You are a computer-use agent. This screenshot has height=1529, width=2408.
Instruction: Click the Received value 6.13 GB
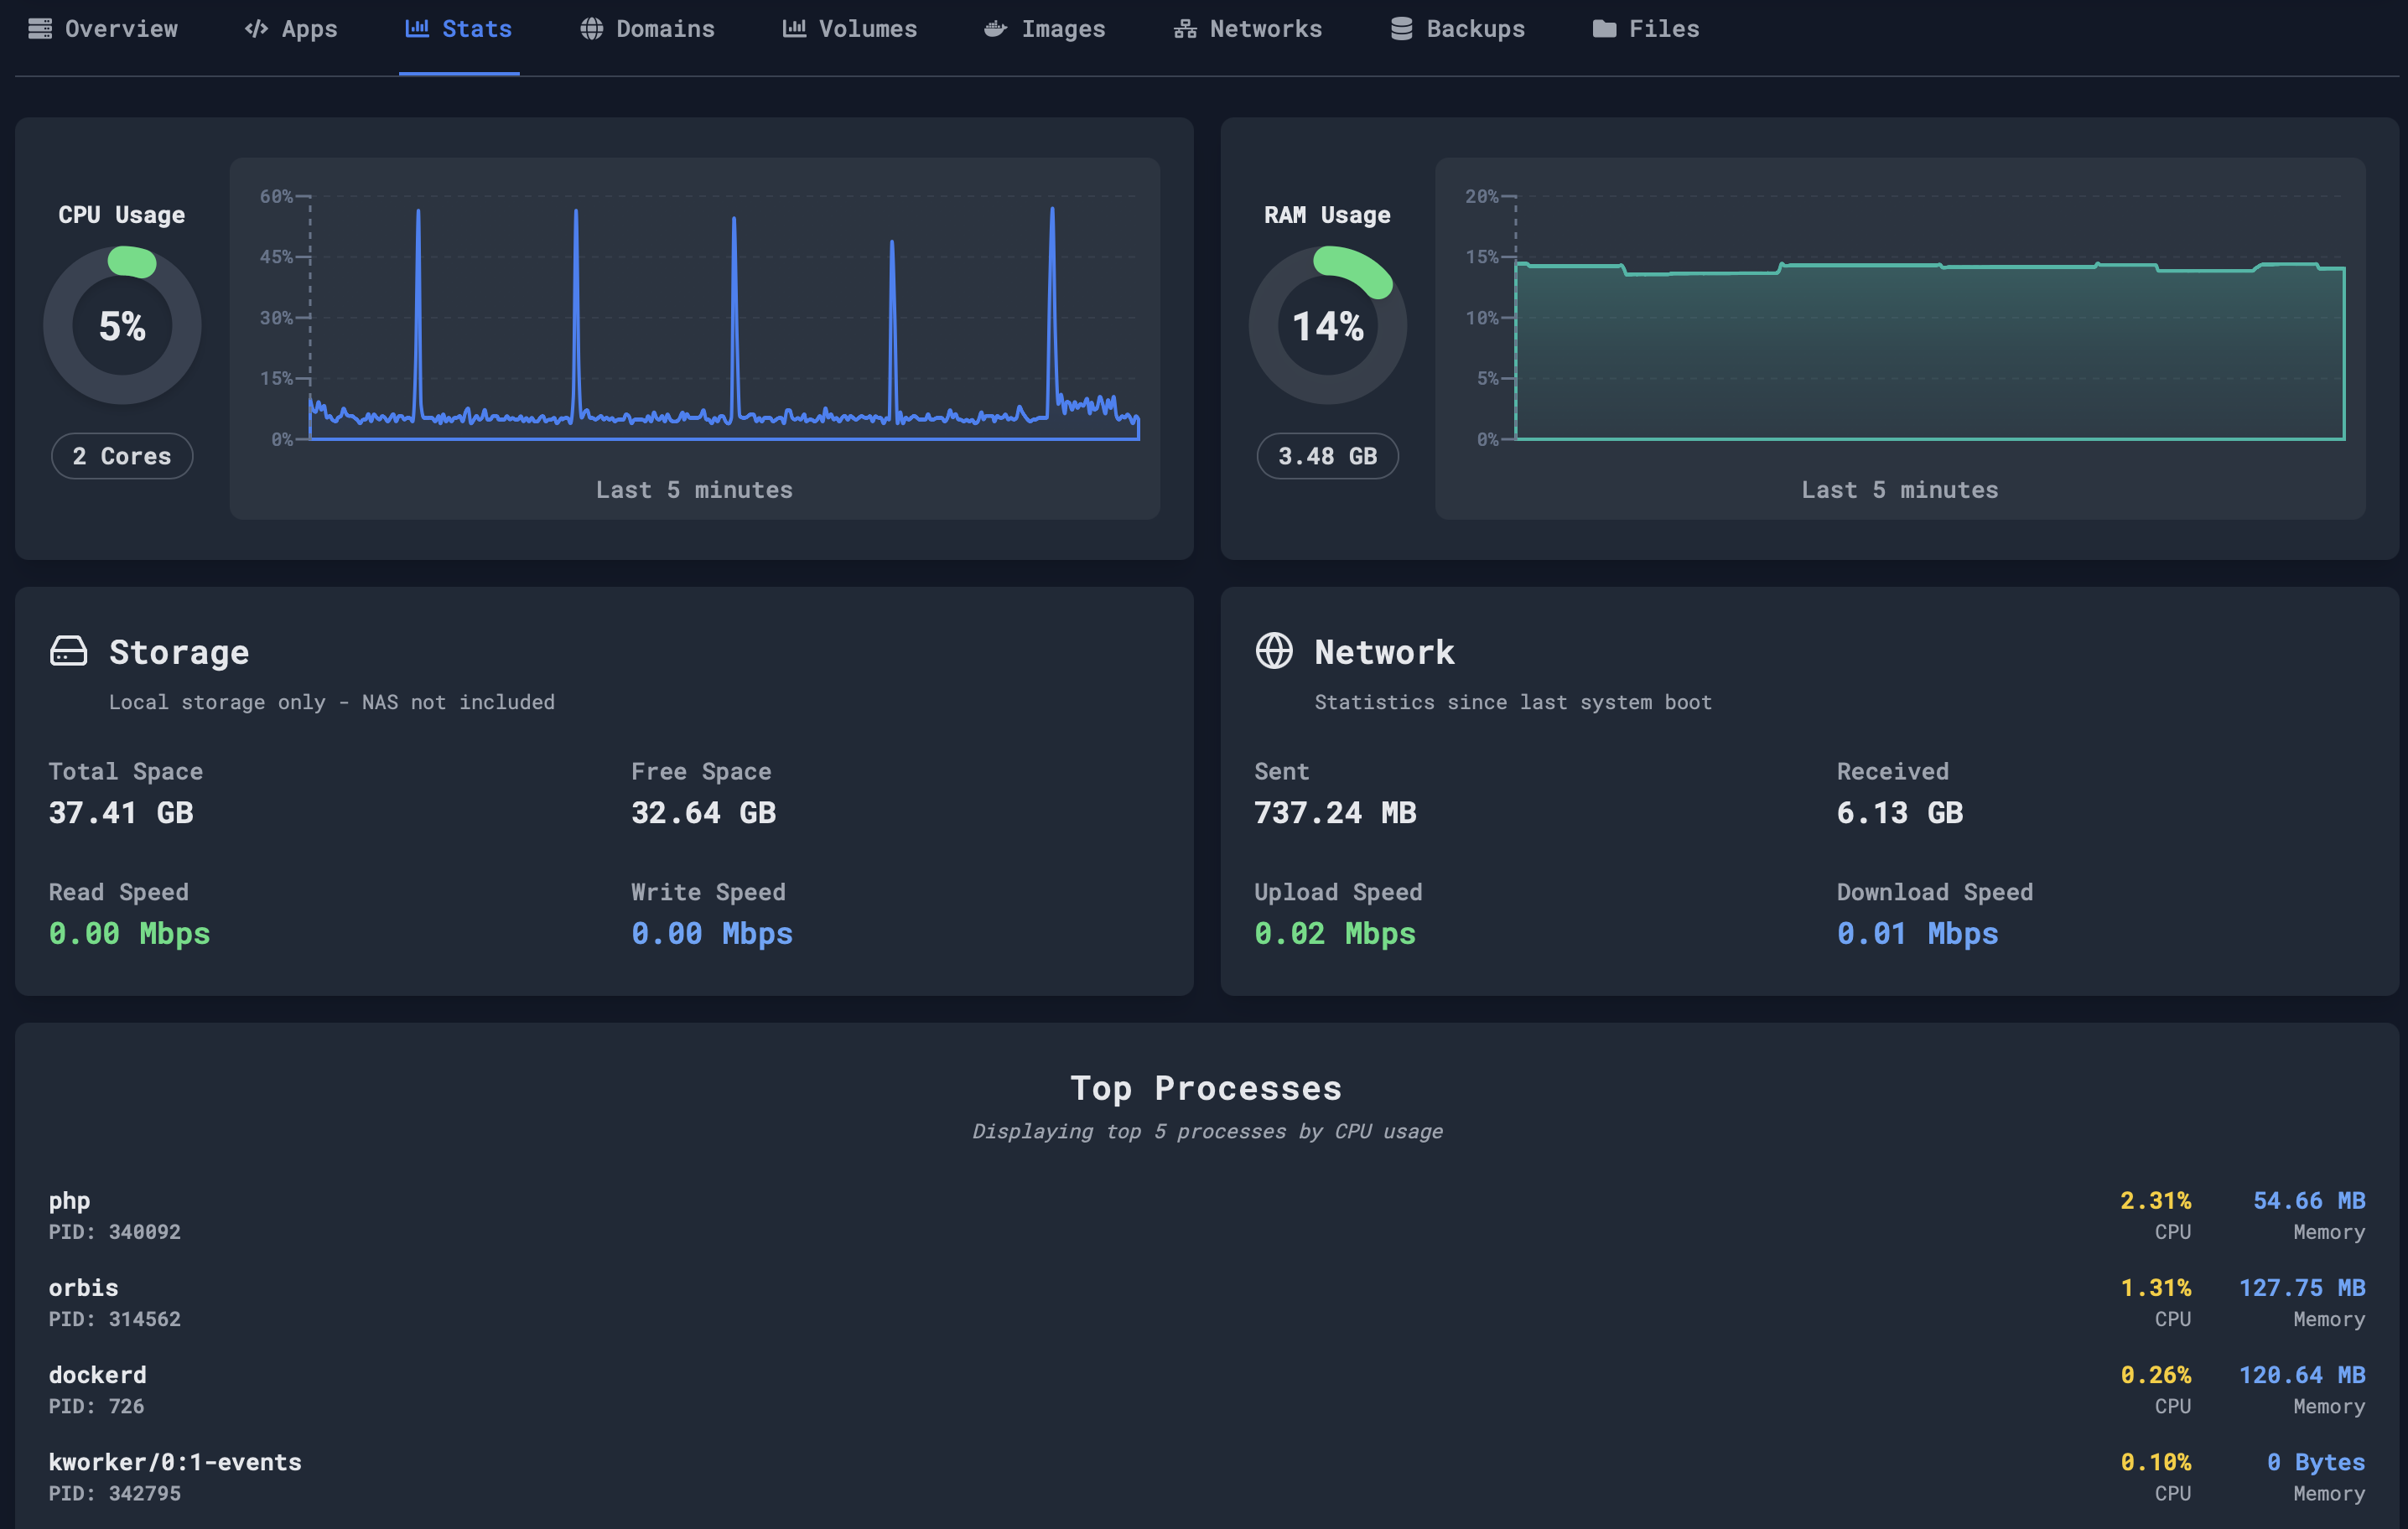coord(1900,813)
